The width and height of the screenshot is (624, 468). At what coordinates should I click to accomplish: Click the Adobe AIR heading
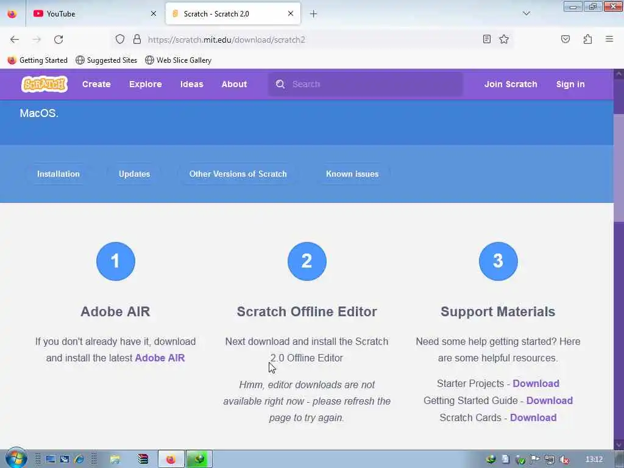(115, 311)
